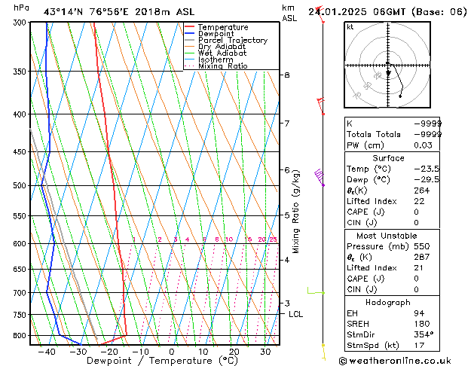The image size is (474, 366).
Task: Click the hodograph trace end point
Action: pos(400,96)
